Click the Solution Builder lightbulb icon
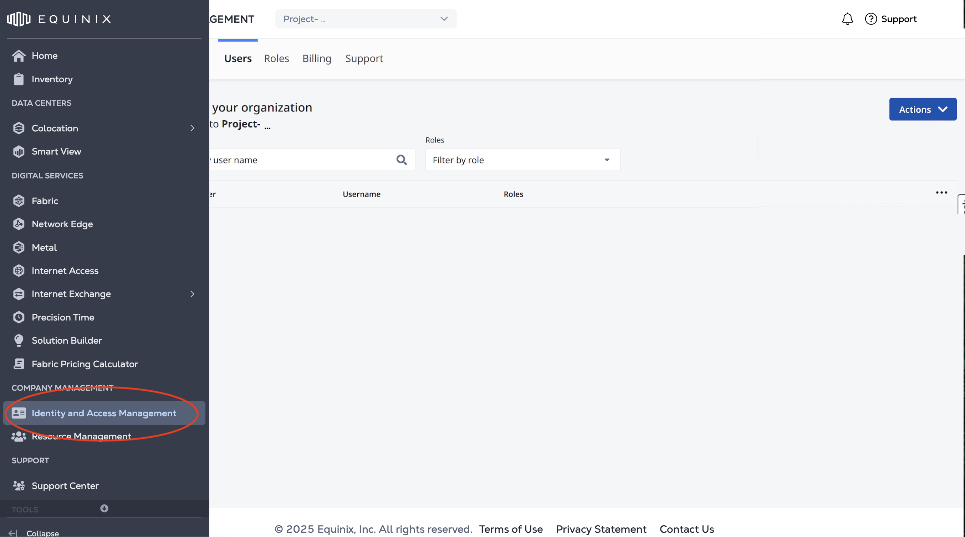The height and width of the screenshot is (537, 965). pyautogui.click(x=19, y=341)
